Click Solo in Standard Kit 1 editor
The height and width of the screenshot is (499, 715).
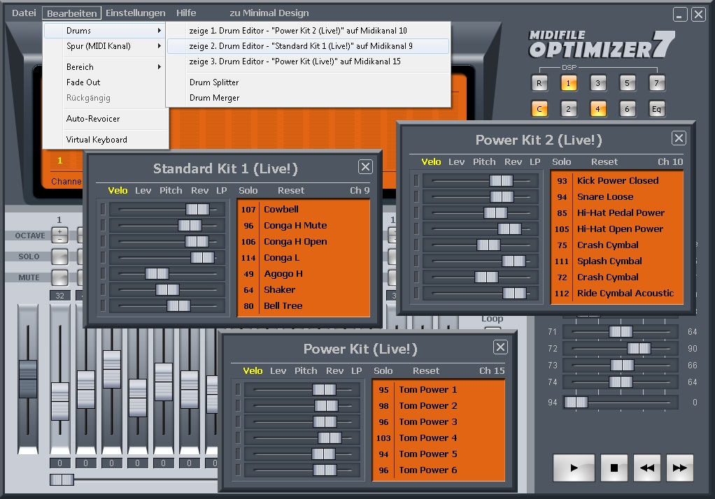click(248, 190)
